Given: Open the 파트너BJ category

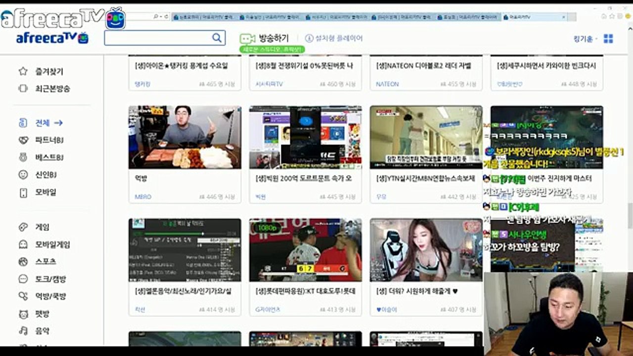Looking at the screenshot, I should click(42, 140).
